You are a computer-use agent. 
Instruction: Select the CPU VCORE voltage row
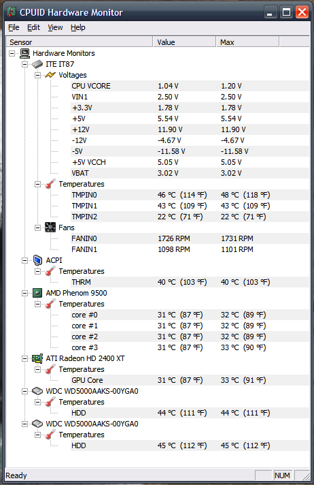point(190,86)
